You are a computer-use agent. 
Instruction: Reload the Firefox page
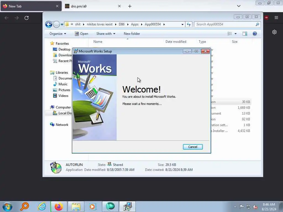(27, 18)
